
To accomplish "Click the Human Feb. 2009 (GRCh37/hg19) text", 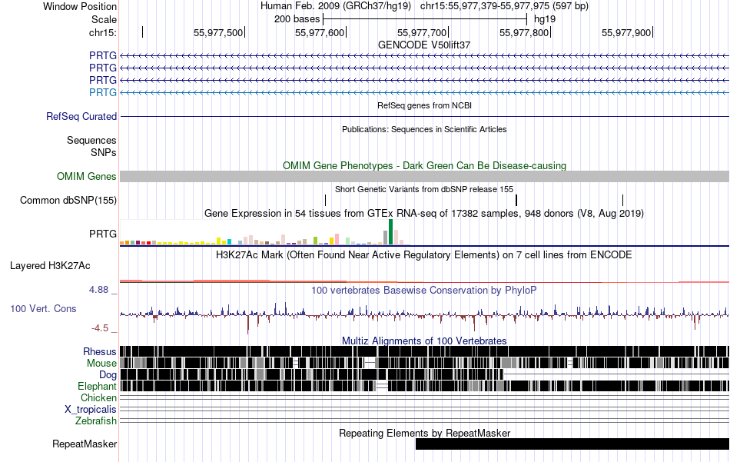I will point(336,6).
